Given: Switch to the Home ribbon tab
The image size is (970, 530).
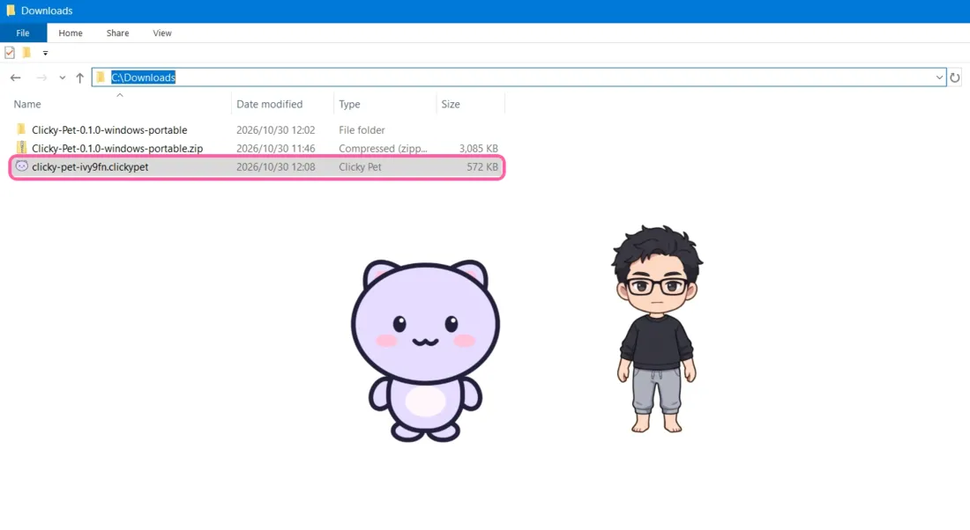Looking at the screenshot, I should (x=71, y=33).
